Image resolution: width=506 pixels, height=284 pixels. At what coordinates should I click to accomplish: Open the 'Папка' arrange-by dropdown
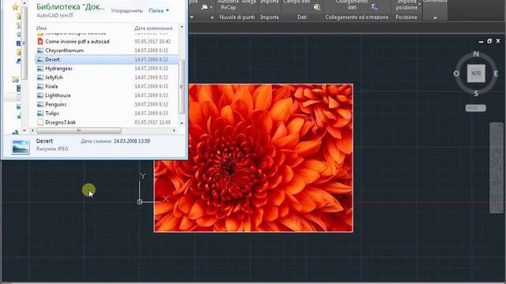(159, 10)
